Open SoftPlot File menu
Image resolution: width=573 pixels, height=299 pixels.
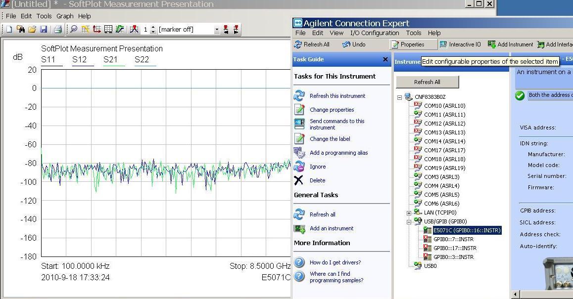pos(11,16)
